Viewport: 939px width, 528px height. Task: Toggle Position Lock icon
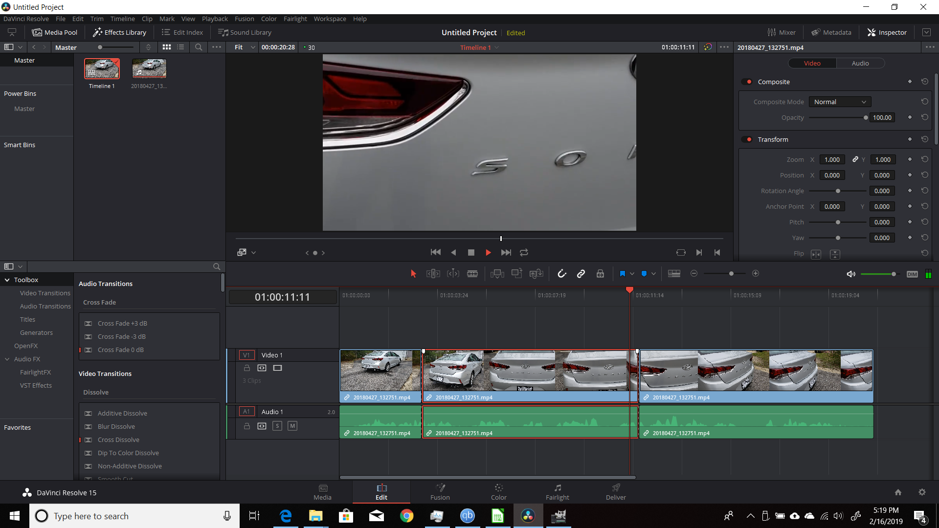click(x=600, y=274)
